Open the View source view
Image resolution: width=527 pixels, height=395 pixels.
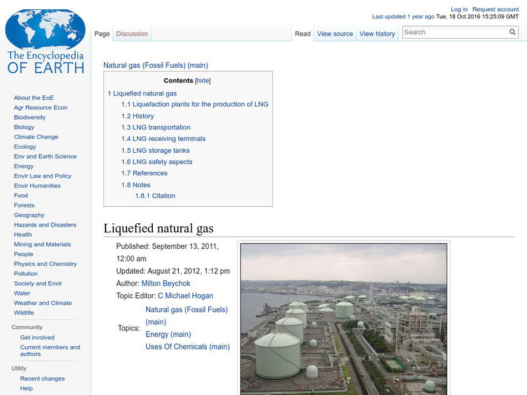[x=335, y=34]
